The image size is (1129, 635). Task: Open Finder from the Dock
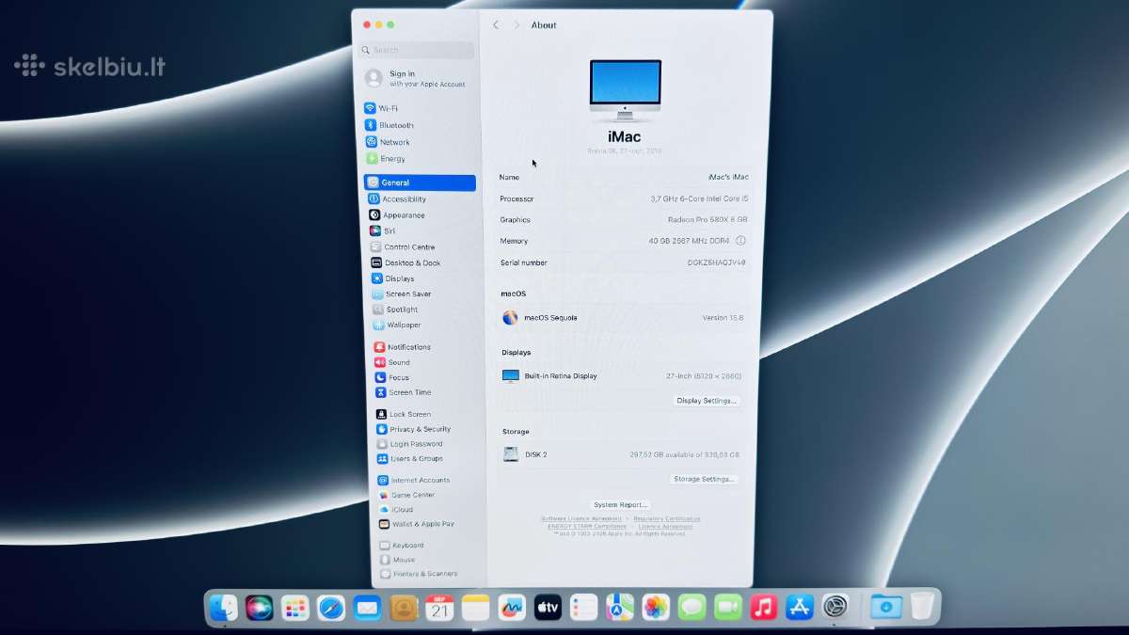pyautogui.click(x=224, y=608)
